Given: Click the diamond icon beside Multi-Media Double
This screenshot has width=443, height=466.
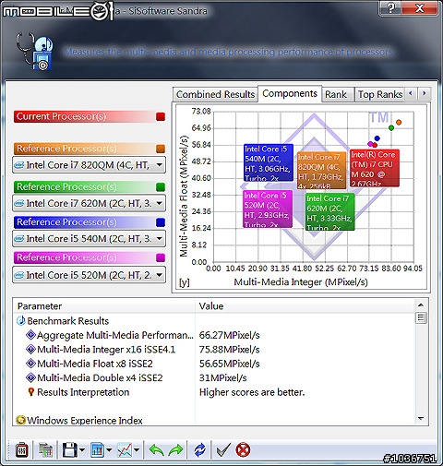Looking at the screenshot, I should [x=30, y=377].
